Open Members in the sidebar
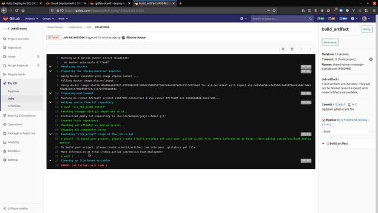 [x=14, y=151]
